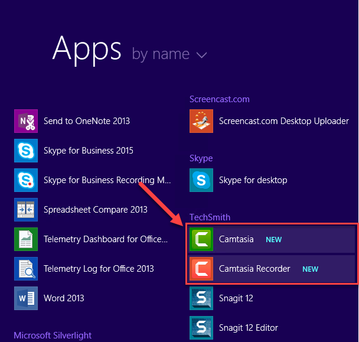The width and height of the screenshot is (359, 342).
Task: Select the Screencast.com group header
Action: coord(219,99)
